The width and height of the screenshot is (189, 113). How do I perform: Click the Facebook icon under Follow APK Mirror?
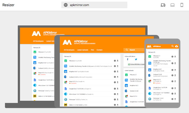point(127,59)
